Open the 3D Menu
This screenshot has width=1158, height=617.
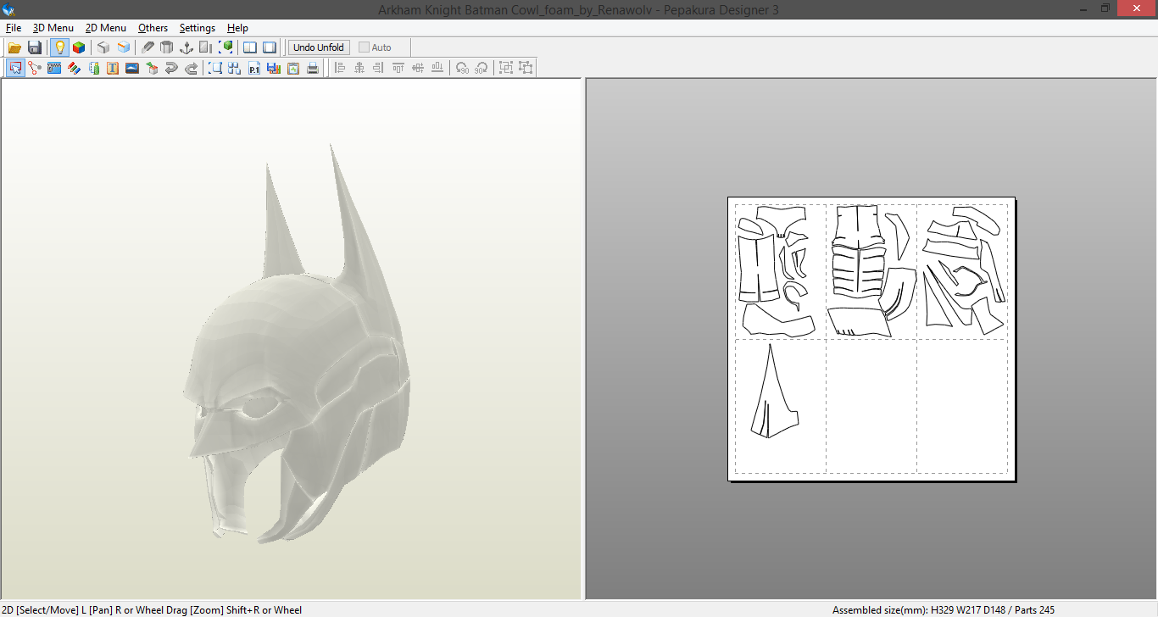click(x=53, y=28)
